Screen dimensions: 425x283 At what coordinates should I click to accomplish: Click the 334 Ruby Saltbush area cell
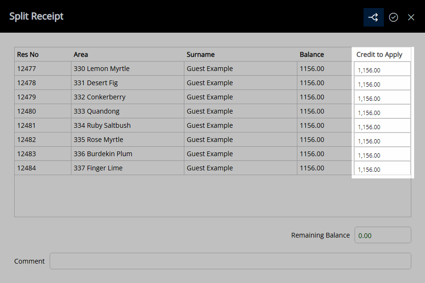point(127,125)
